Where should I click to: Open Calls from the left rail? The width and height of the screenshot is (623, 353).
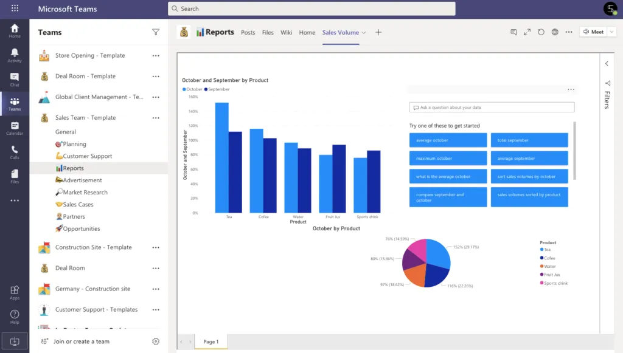coord(15,153)
